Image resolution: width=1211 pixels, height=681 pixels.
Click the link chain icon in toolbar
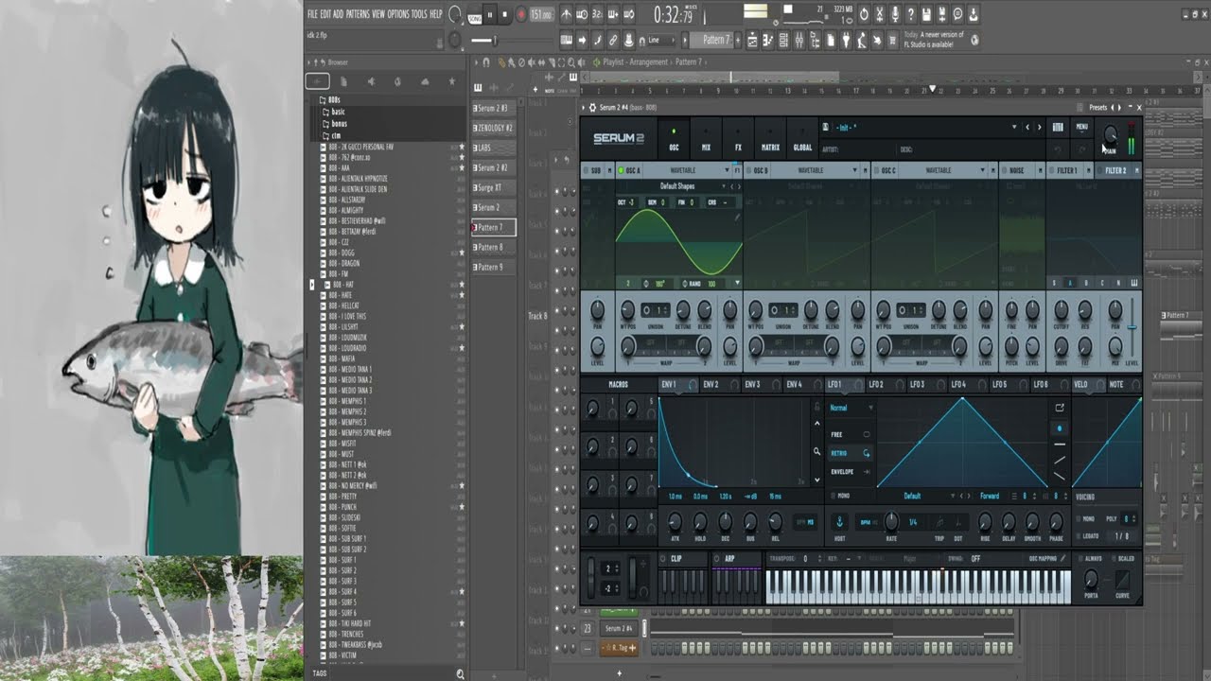[612, 40]
